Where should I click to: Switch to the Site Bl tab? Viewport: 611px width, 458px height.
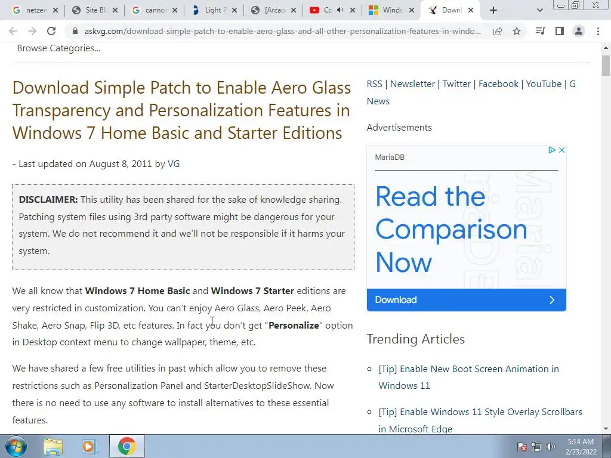[x=95, y=10]
